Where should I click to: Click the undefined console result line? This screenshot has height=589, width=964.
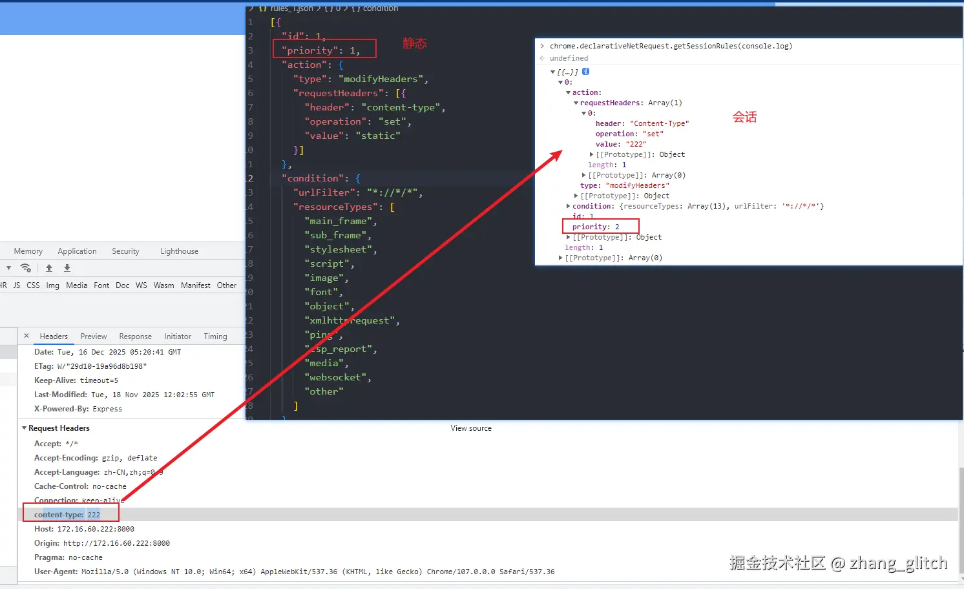569,58
